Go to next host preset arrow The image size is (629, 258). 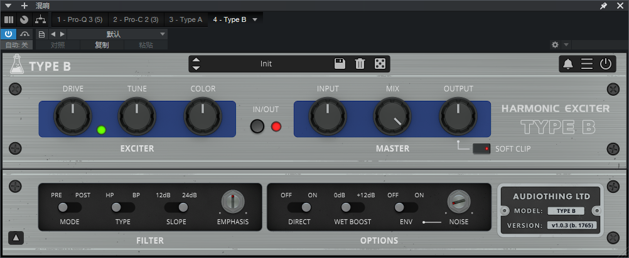coord(62,34)
